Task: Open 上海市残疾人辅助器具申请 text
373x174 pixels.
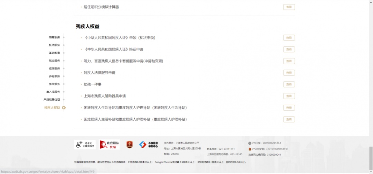Action: [x=105, y=96]
